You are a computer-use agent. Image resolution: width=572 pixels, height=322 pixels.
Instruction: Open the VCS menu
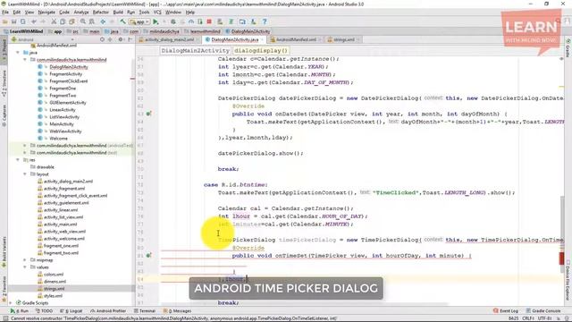pos(157,12)
